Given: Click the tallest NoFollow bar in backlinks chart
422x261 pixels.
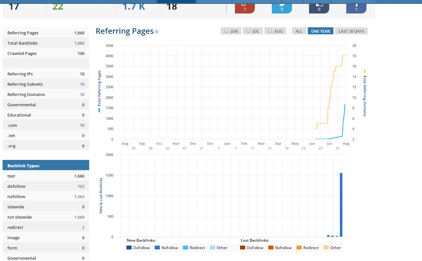Looking at the screenshot, I should [x=341, y=205].
